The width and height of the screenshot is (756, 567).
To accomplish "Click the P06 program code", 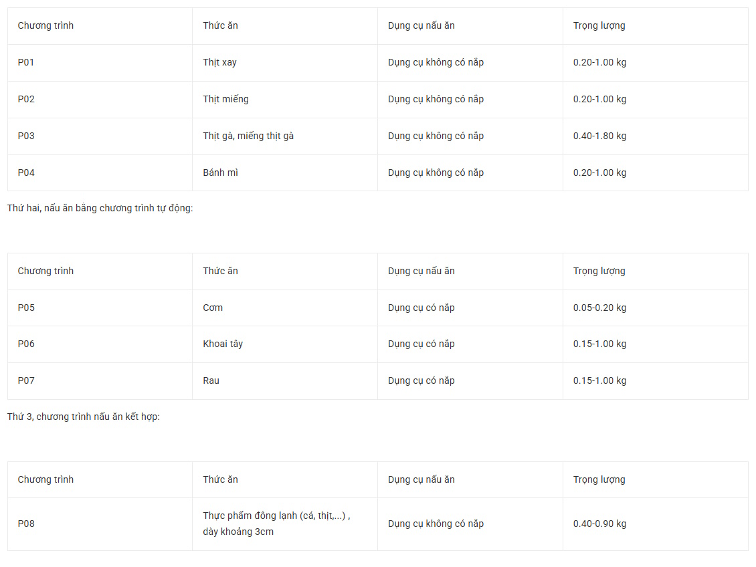I will pos(26,344).
